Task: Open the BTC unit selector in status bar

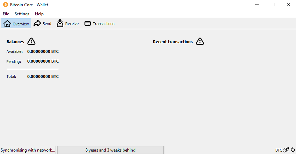Action: pos(279,150)
